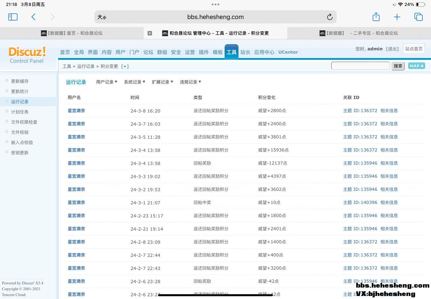Go back using the browser back arrow
The image size is (431, 299).
pyautogui.click(x=33, y=17)
